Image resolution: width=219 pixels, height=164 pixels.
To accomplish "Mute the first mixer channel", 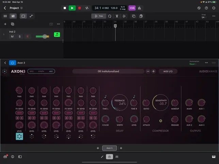I will tap(17, 118).
